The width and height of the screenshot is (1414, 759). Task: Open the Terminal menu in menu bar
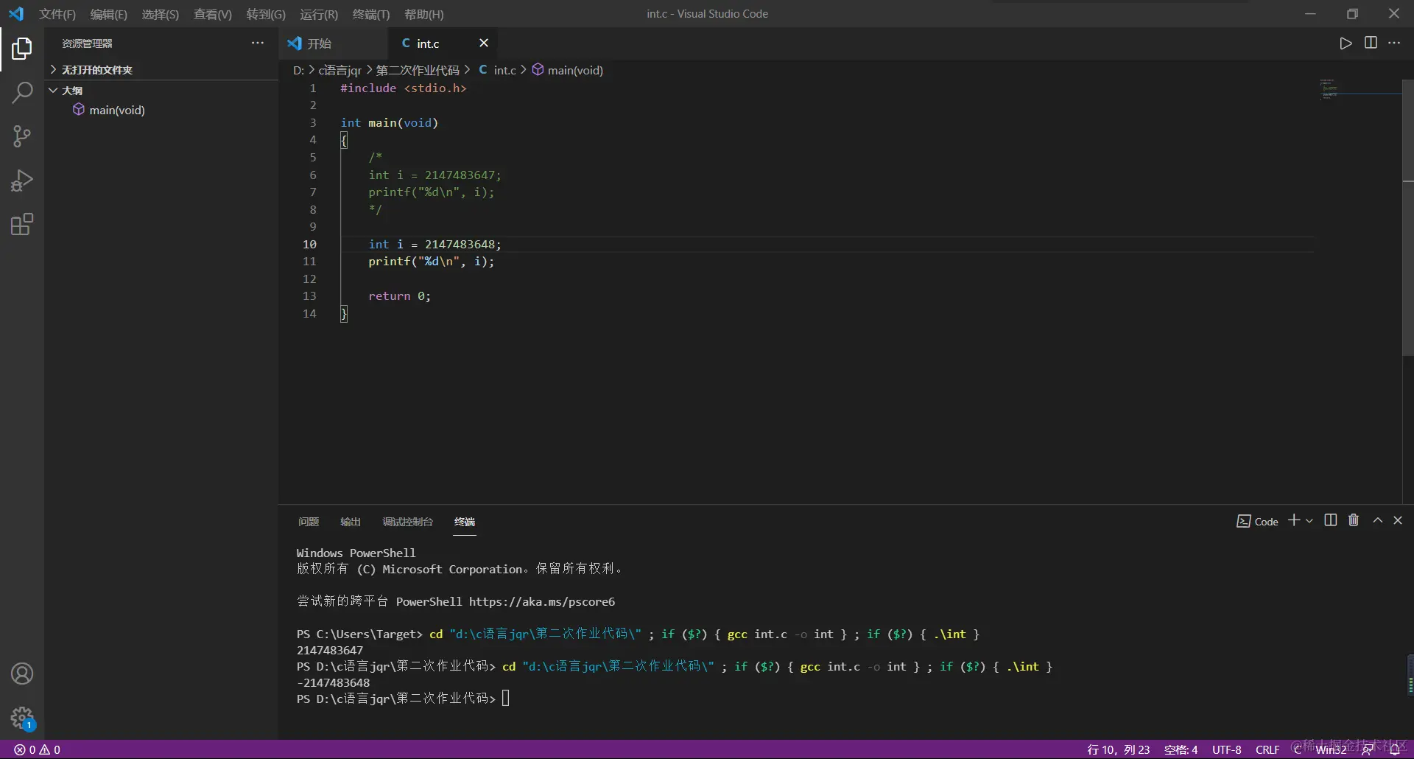370,14
